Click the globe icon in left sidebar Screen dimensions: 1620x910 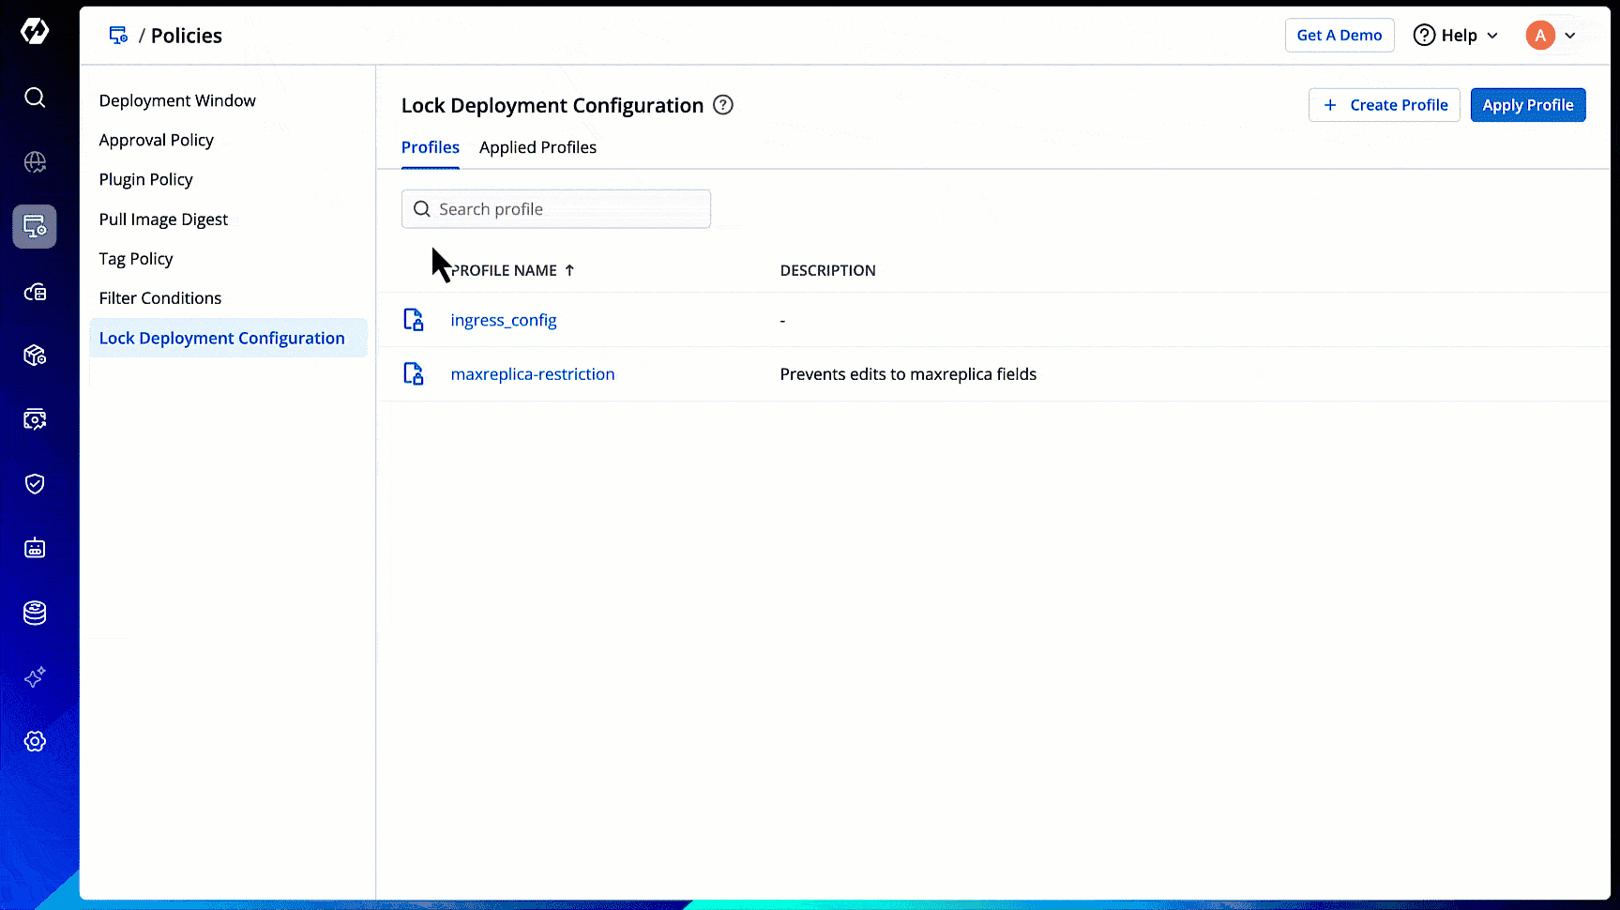(x=35, y=162)
